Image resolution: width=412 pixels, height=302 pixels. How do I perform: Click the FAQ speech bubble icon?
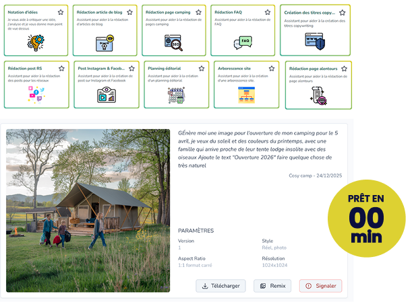pos(243,43)
